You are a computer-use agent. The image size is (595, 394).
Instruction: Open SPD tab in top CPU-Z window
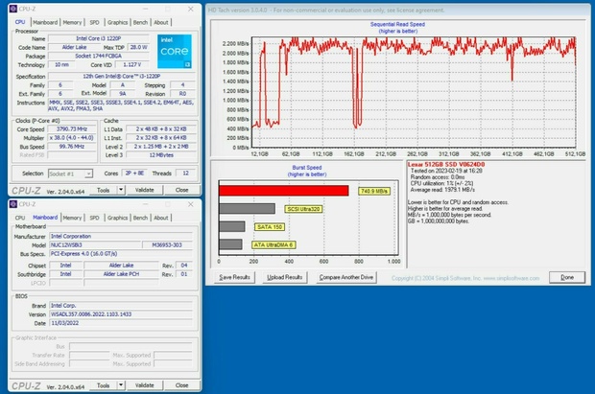pyautogui.click(x=94, y=22)
